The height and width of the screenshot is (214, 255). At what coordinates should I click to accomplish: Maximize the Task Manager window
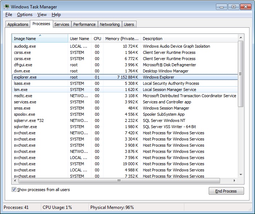click(x=234, y=7)
